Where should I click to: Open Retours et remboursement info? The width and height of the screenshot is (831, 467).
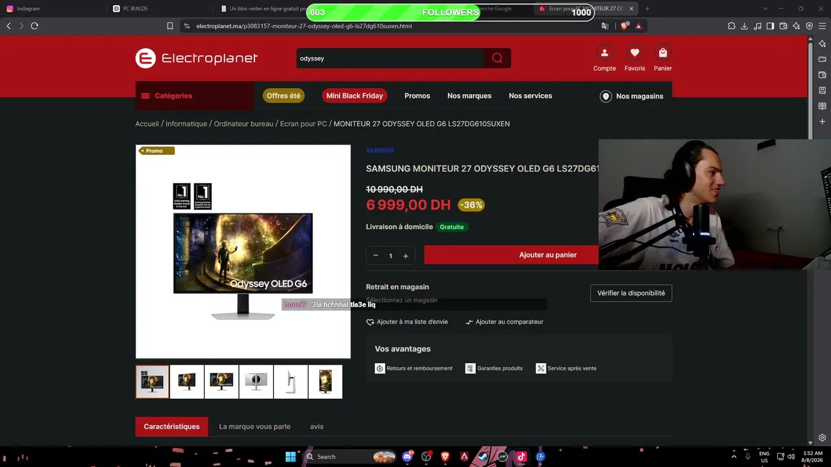click(414, 368)
